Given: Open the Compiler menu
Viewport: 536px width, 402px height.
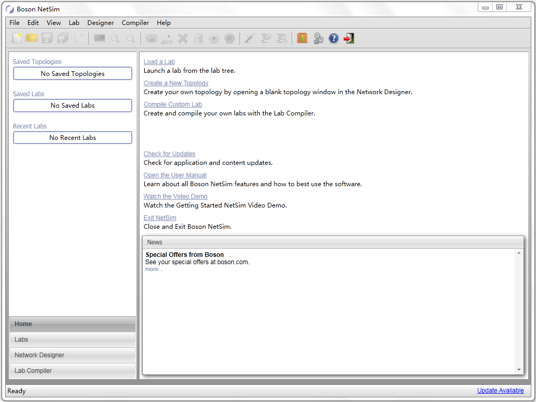Looking at the screenshot, I should point(135,23).
